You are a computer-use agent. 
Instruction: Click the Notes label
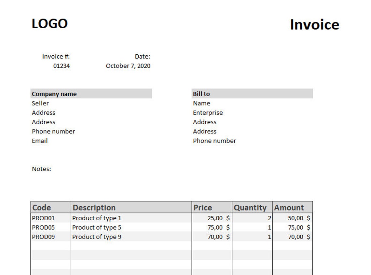41,169
